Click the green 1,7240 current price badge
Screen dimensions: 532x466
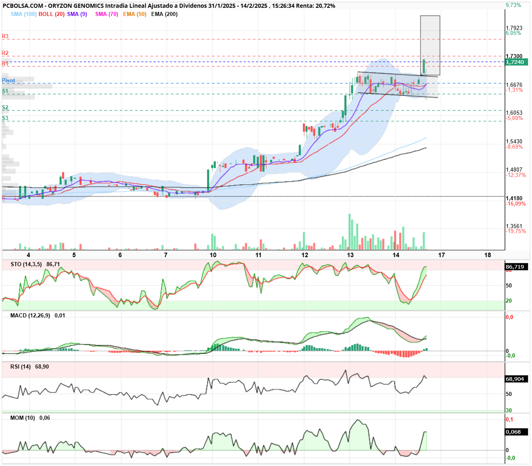click(516, 62)
